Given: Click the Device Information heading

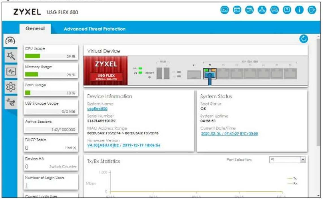Looking at the screenshot, I should [x=110, y=96].
